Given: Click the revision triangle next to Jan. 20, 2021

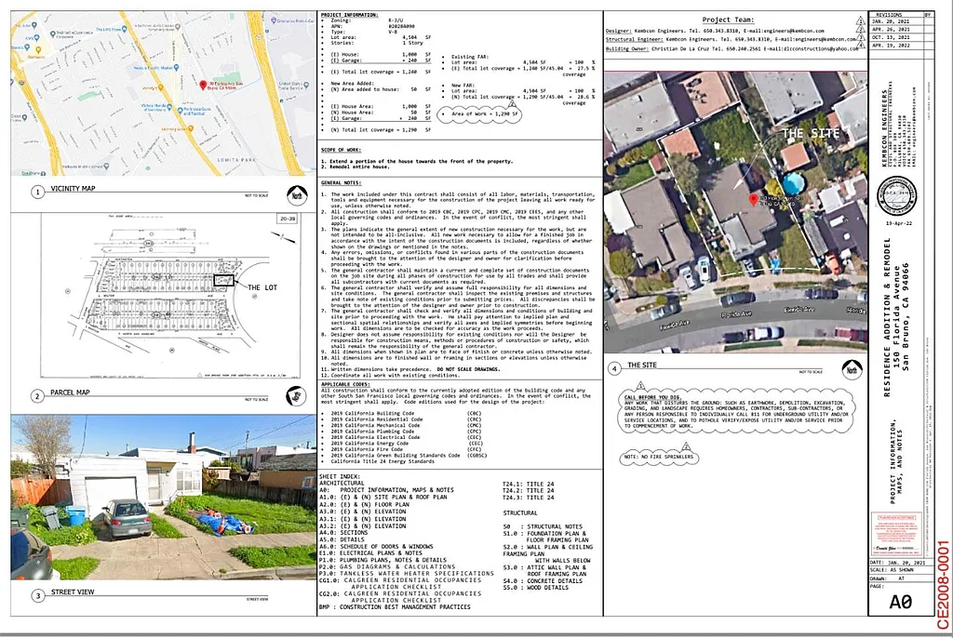Looking at the screenshot, I should [x=859, y=20].
